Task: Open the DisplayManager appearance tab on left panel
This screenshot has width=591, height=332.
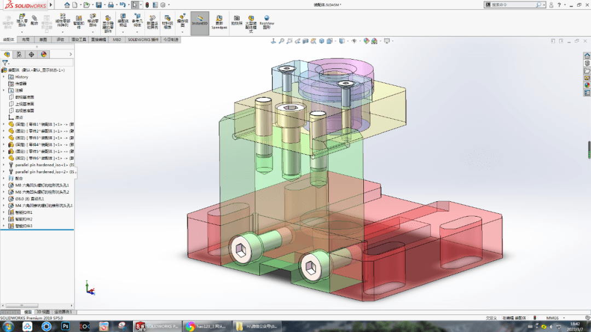Action: click(44, 54)
